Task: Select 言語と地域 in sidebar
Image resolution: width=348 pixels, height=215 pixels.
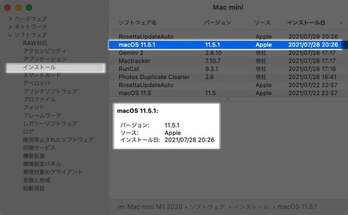Action: coord(36,180)
